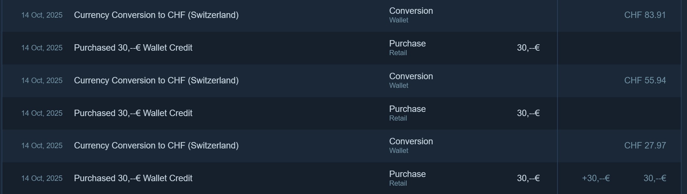Click 30,--€ total below CHF 55.94 conversion row
This screenshot has height=194, width=687.
click(528, 113)
